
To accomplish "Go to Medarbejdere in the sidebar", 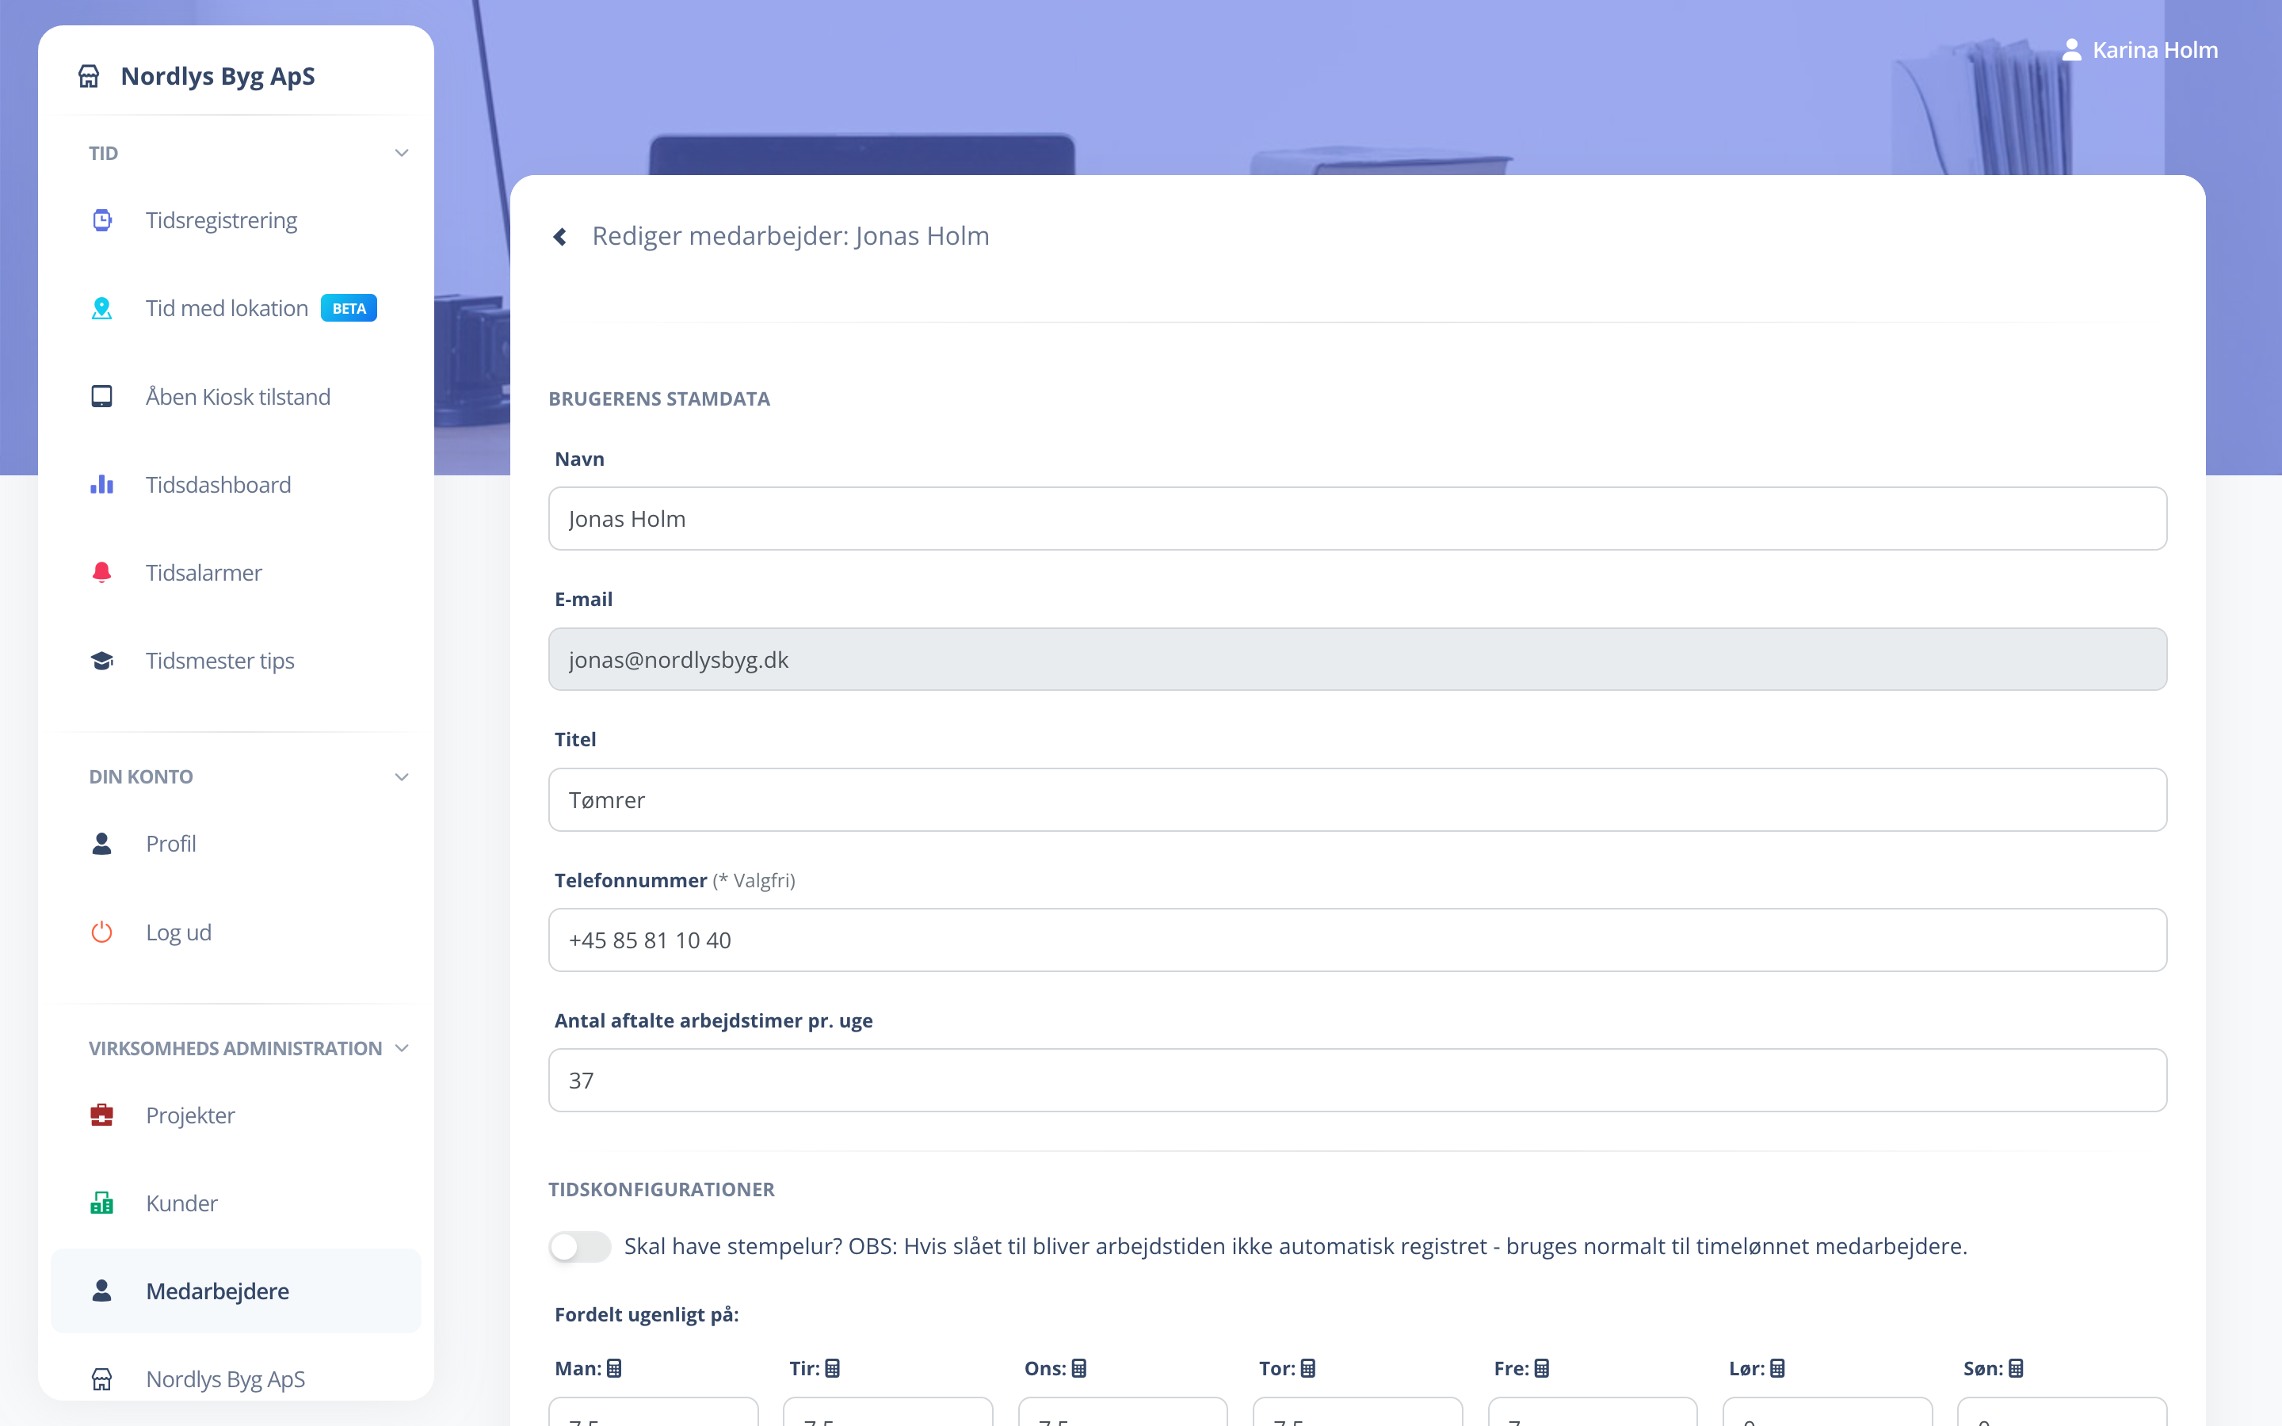I will click(236, 1291).
